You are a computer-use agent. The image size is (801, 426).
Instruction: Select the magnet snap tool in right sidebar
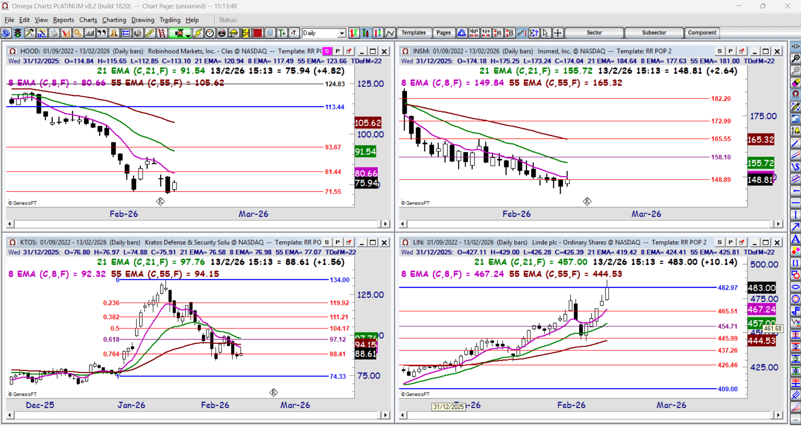[x=796, y=94]
